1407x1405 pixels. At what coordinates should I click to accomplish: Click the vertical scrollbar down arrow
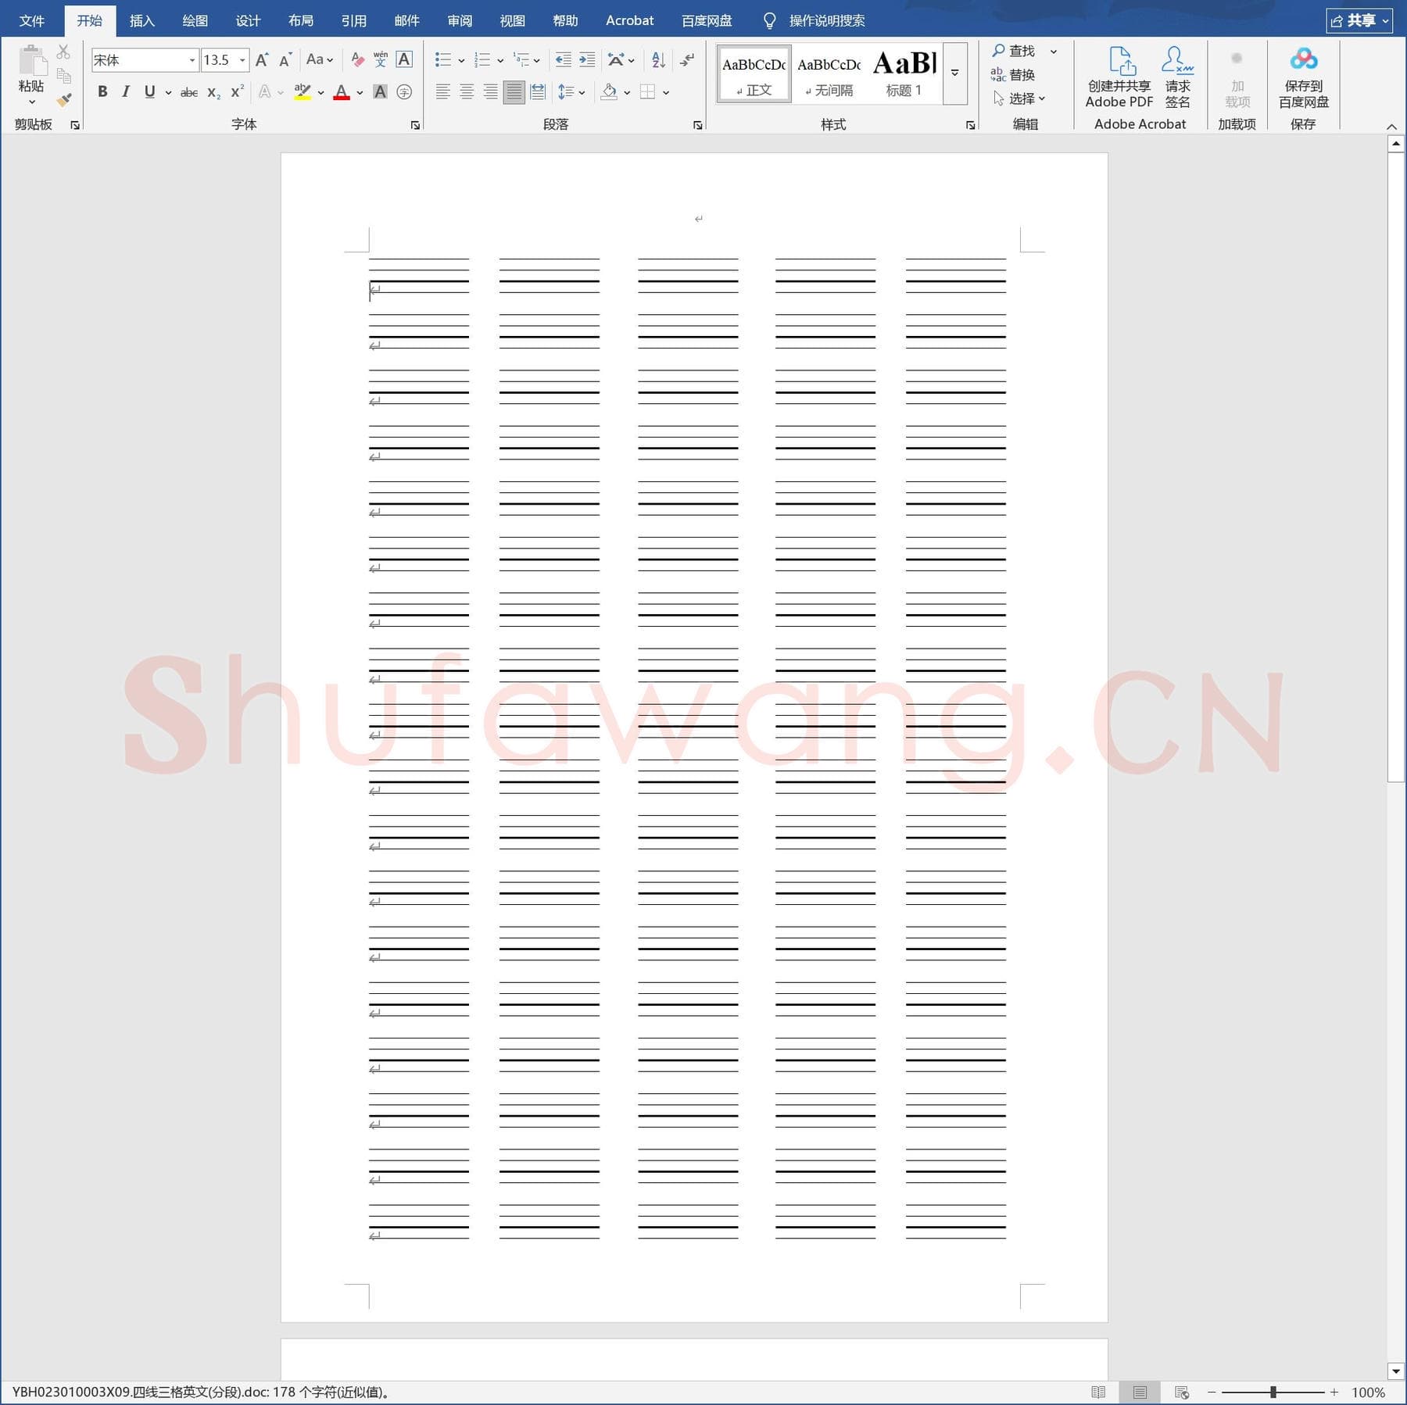tap(1395, 1371)
